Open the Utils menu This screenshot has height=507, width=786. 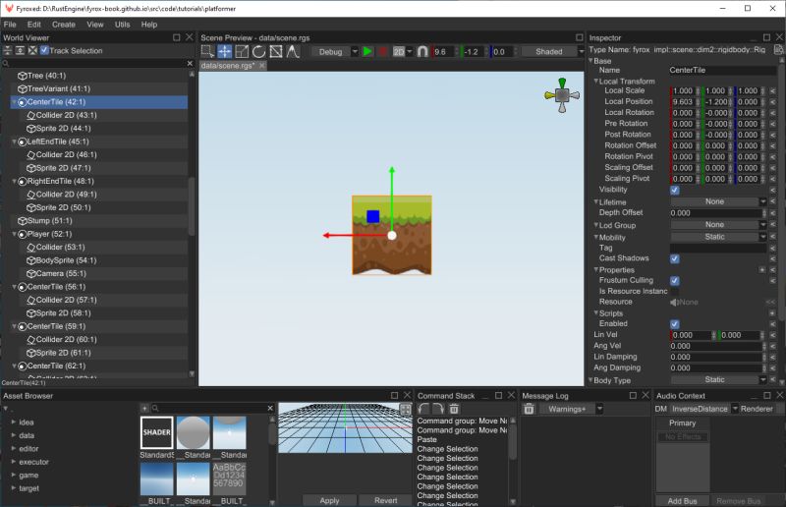coord(122,24)
